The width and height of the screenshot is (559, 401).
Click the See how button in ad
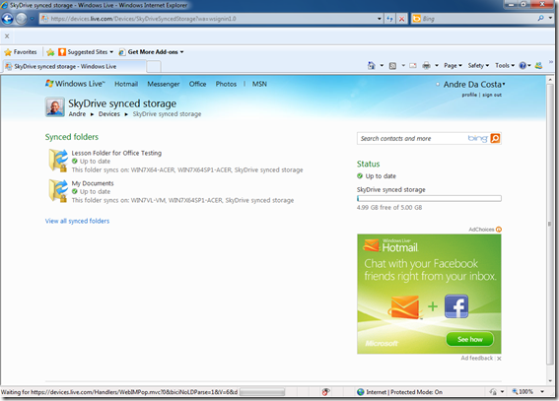pyautogui.click(x=470, y=339)
